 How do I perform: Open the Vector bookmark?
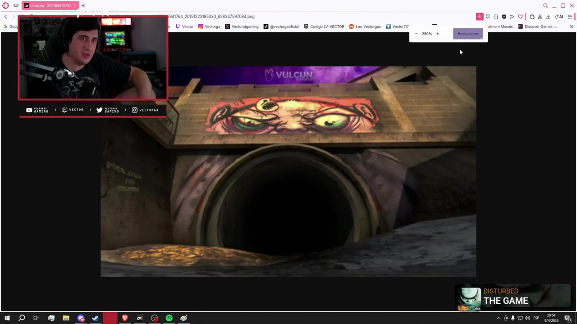[x=184, y=27]
